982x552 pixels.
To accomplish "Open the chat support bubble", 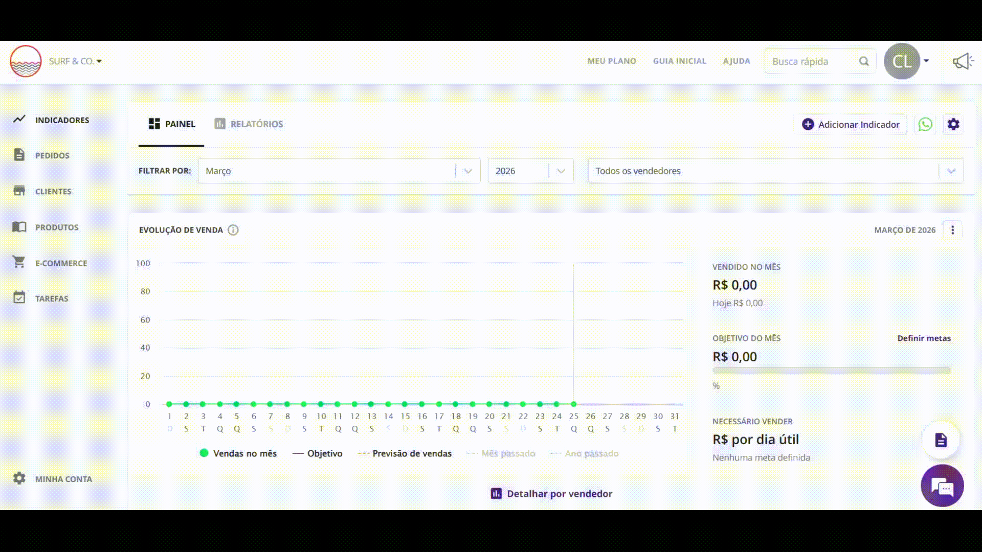I will pos(942,486).
